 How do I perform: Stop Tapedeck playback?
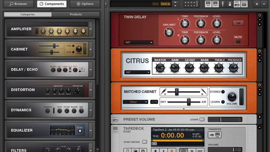pyautogui.click(x=155, y=150)
